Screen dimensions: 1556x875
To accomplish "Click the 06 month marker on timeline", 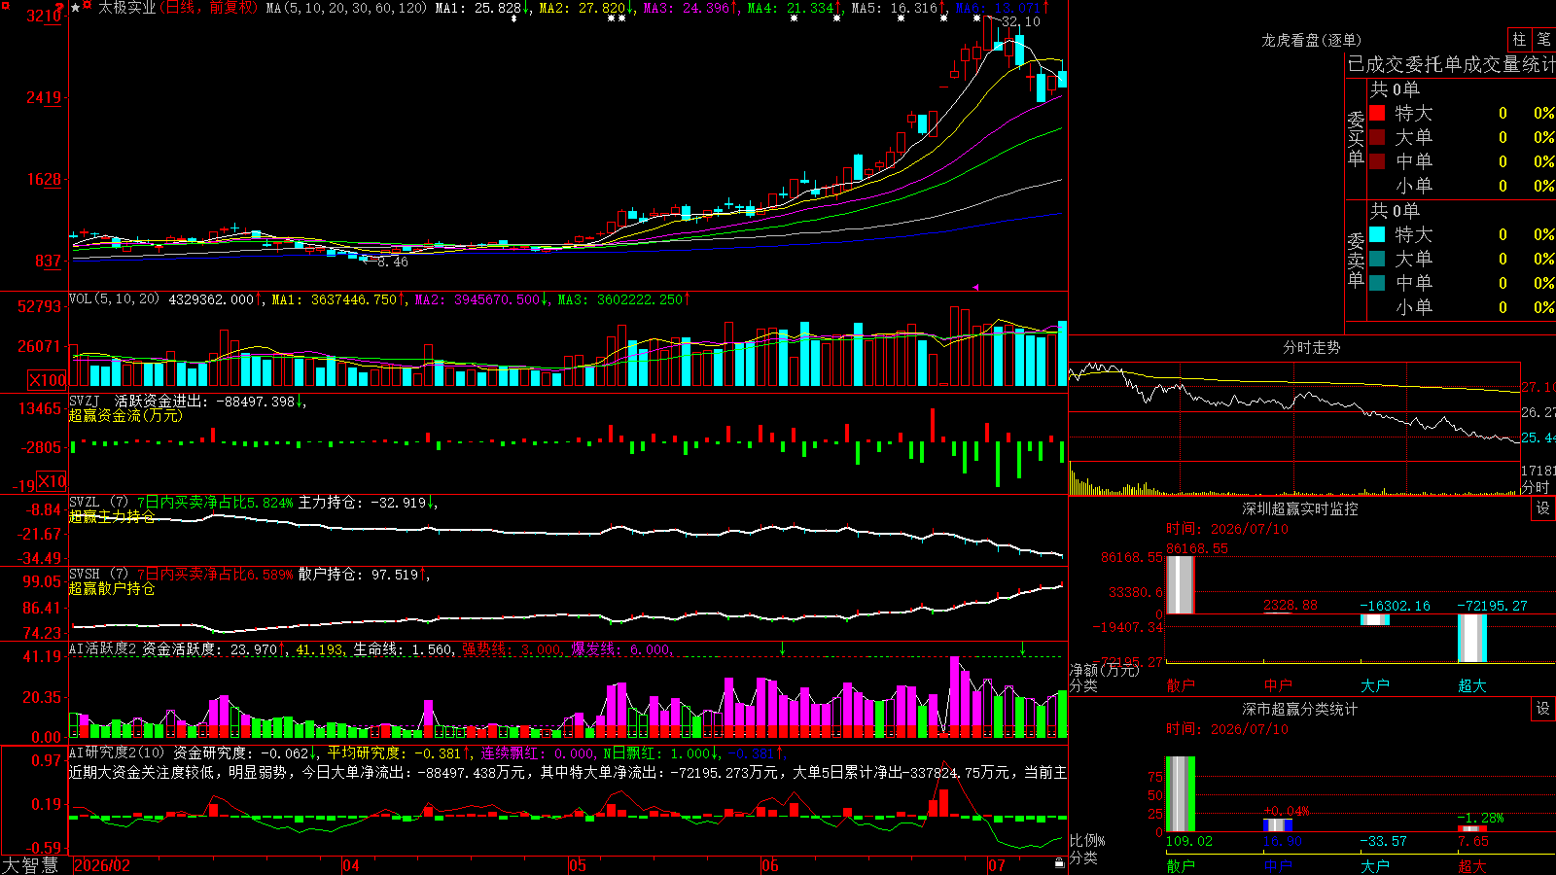I will (x=770, y=865).
